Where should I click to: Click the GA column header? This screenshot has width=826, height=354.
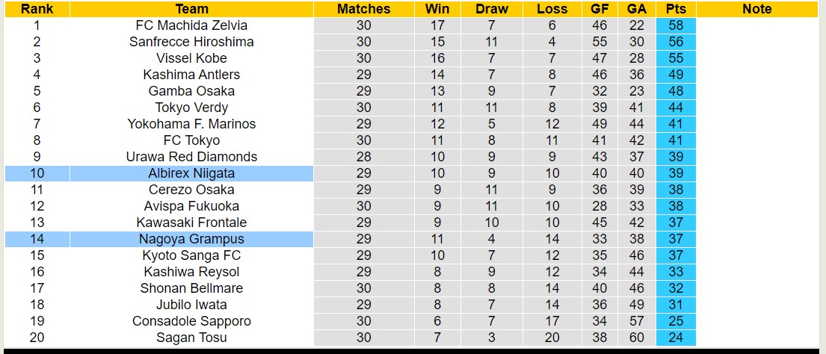pyautogui.click(x=637, y=9)
